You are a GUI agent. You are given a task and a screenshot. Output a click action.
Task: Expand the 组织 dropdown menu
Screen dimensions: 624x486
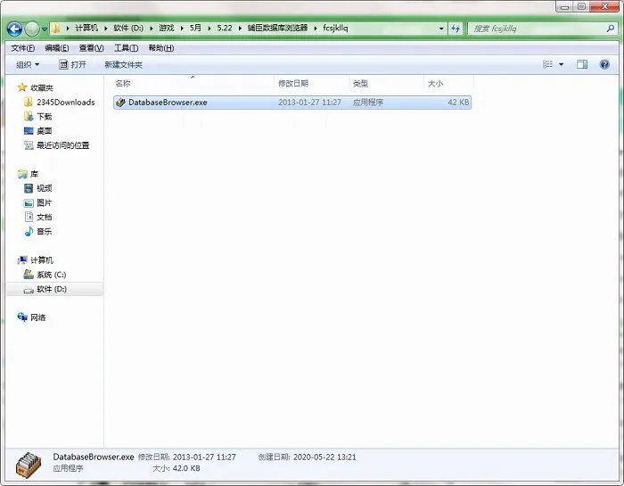click(x=28, y=64)
